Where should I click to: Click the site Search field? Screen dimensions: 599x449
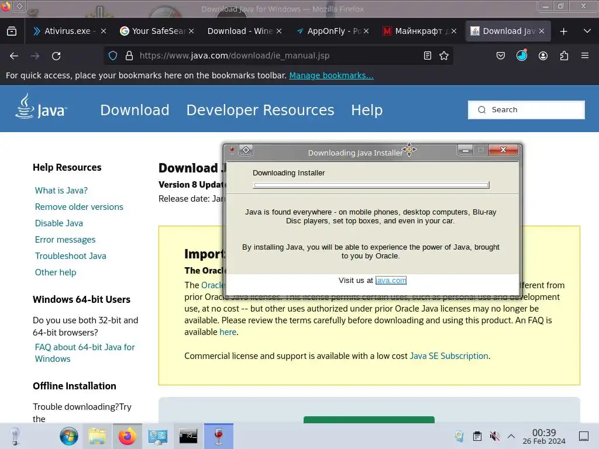[526, 110]
